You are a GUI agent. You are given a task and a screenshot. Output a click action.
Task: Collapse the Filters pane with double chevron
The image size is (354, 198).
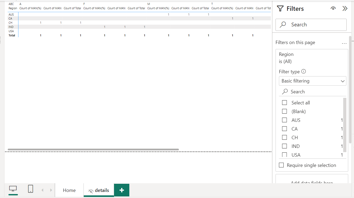(x=345, y=8)
